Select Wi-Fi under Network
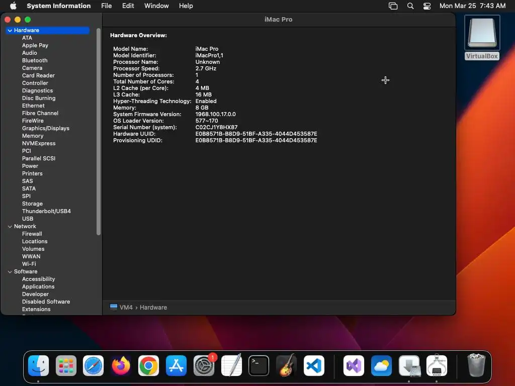Viewport: 515px width, 386px height. [29, 264]
